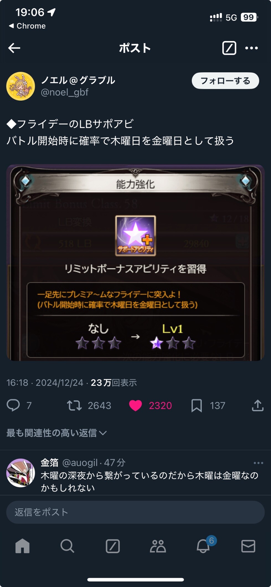Toggle the pink heart like button

pos(135,405)
